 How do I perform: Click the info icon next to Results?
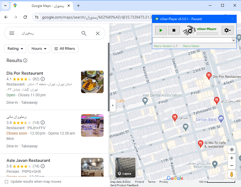point(25,60)
